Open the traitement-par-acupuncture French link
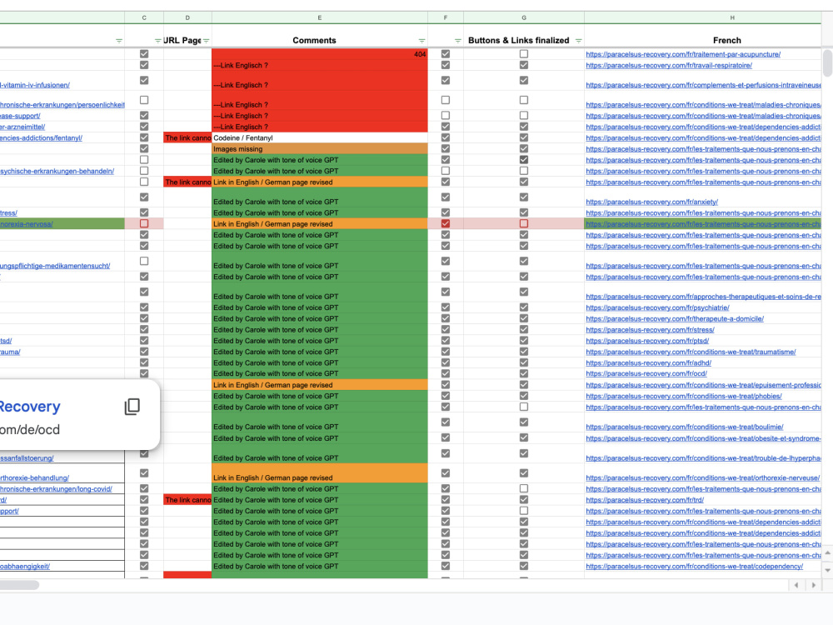This screenshot has width=833, height=625. (x=683, y=54)
